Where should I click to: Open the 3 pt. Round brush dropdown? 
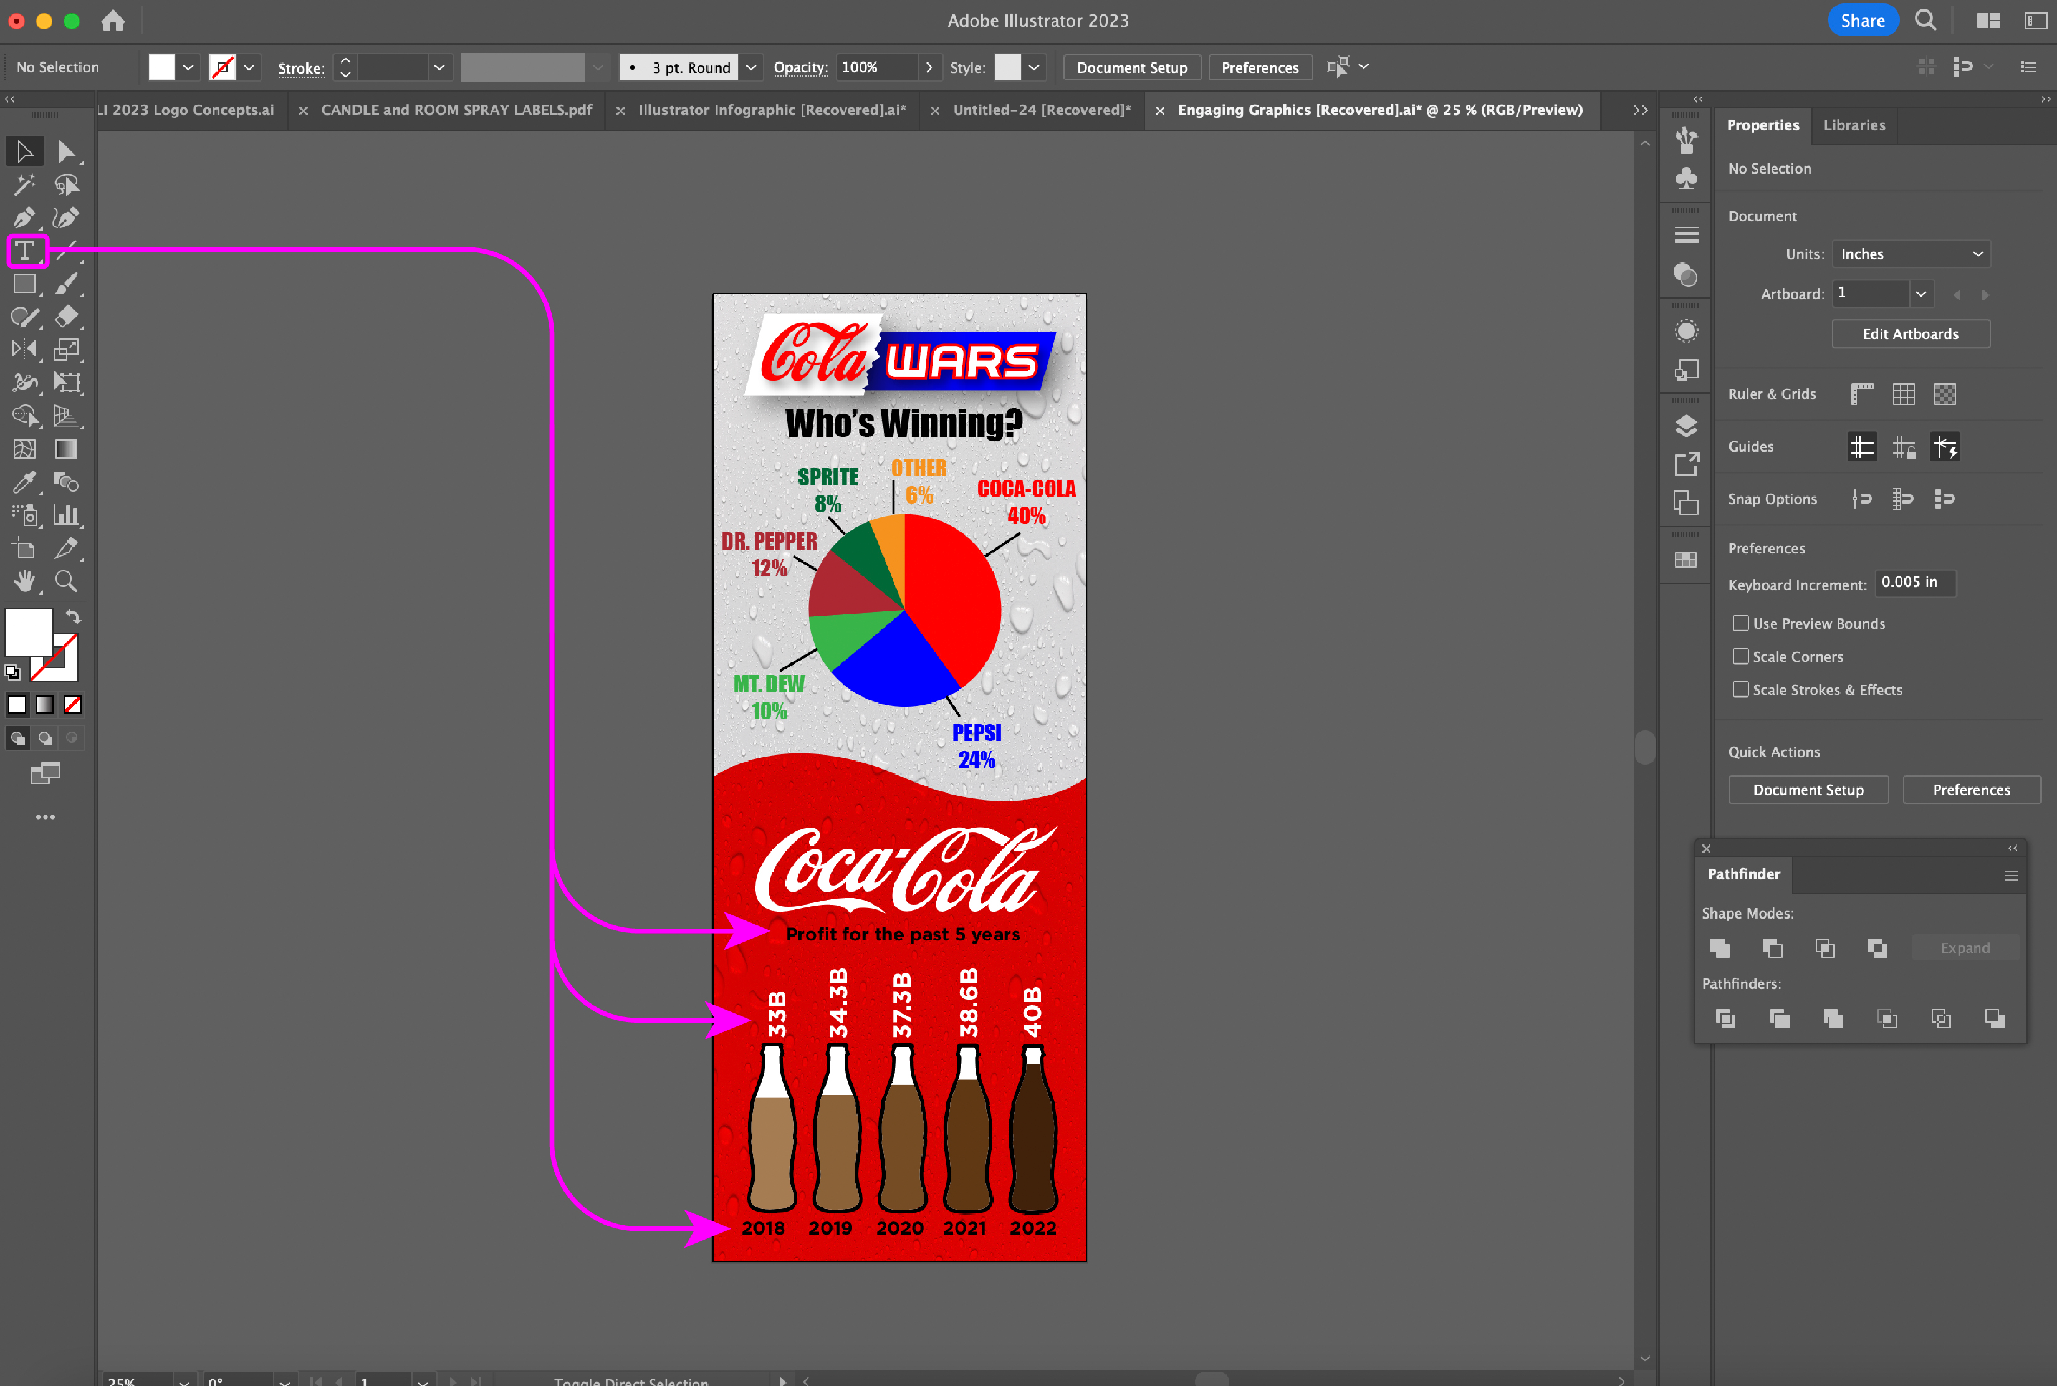[x=750, y=67]
